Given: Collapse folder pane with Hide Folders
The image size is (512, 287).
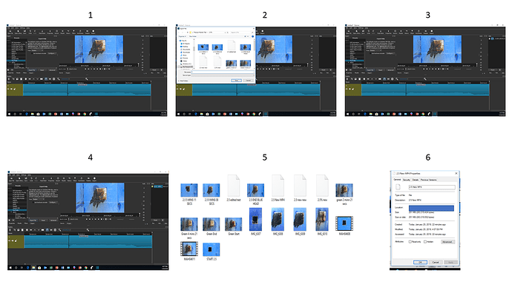Looking at the screenshot, I should pyautogui.click(x=183, y=81).
